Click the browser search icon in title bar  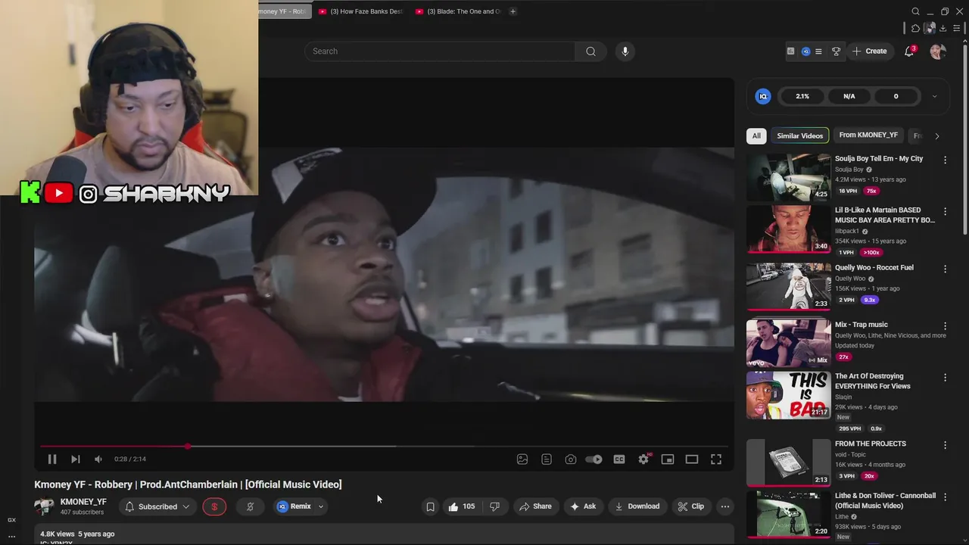pos(915,11)
